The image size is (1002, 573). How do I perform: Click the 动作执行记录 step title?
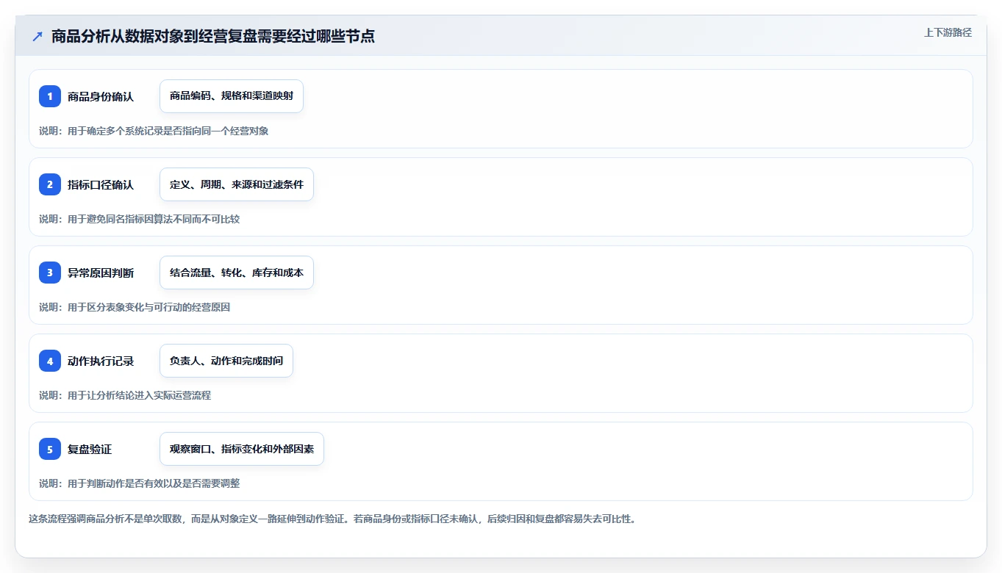[x=101, y=361]
